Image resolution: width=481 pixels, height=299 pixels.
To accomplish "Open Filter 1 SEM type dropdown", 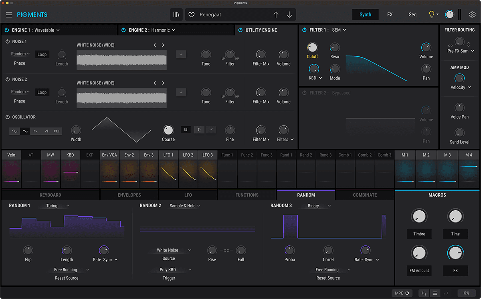I will 339,30.
